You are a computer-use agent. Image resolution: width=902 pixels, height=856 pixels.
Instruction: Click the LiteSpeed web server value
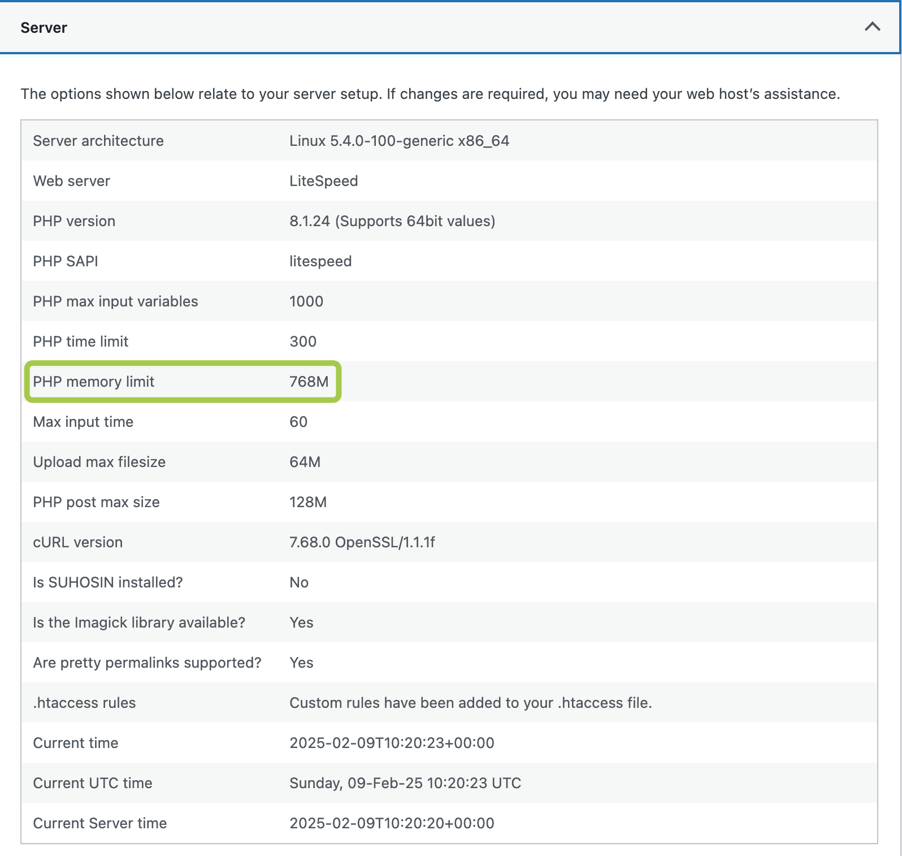point(323,181)
